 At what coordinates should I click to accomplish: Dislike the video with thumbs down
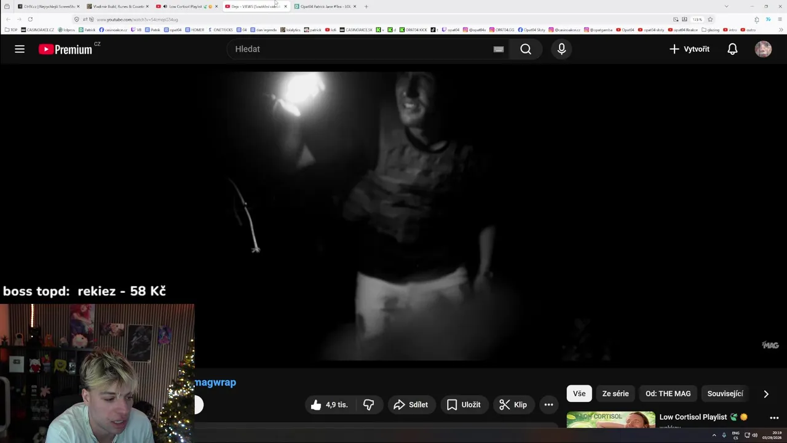pyautogui.click(x=369, y=404)
